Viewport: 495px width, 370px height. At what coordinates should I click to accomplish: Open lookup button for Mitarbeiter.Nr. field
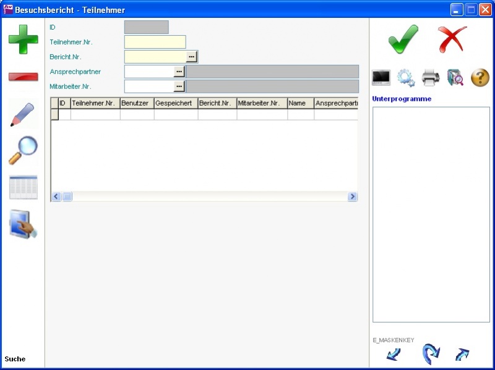179,86
